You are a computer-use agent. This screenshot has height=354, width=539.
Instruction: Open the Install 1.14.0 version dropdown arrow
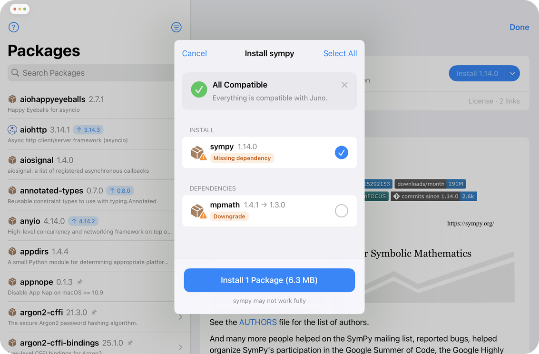512,74
